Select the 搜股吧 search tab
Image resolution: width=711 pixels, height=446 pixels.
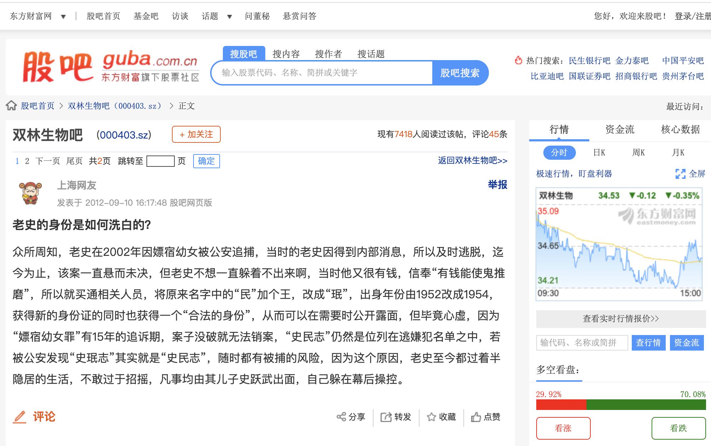click(244, 54)
